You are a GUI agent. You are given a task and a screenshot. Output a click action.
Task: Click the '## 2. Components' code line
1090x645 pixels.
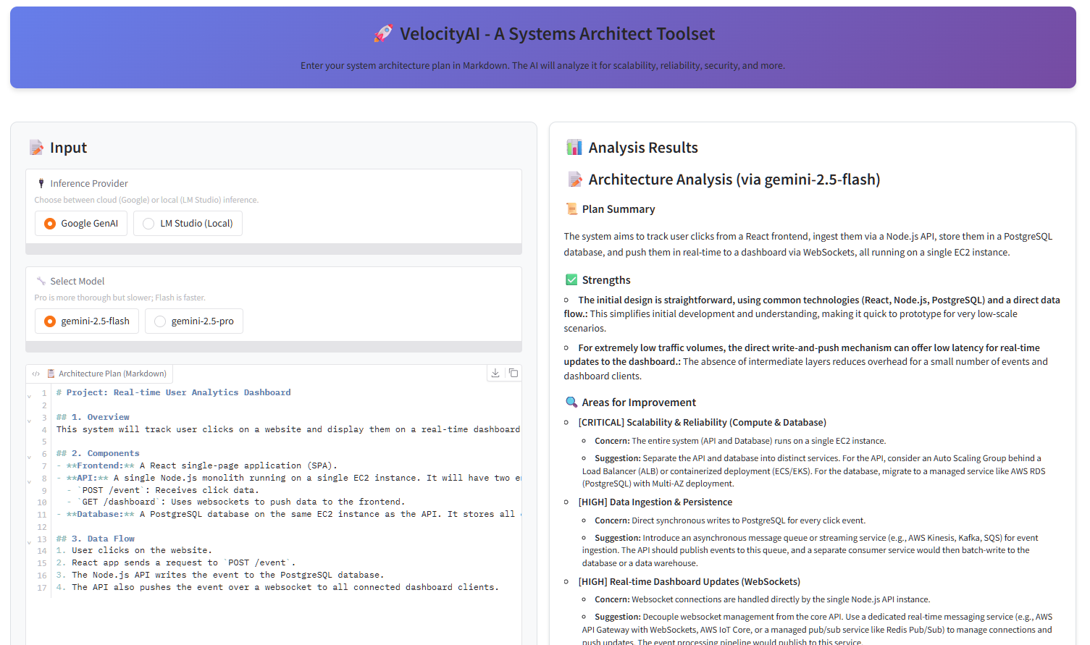98,453
